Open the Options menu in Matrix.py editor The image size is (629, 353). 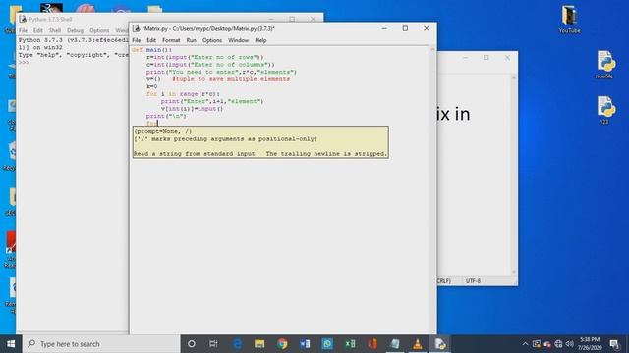pyautogui.click(x=212, y=40)
